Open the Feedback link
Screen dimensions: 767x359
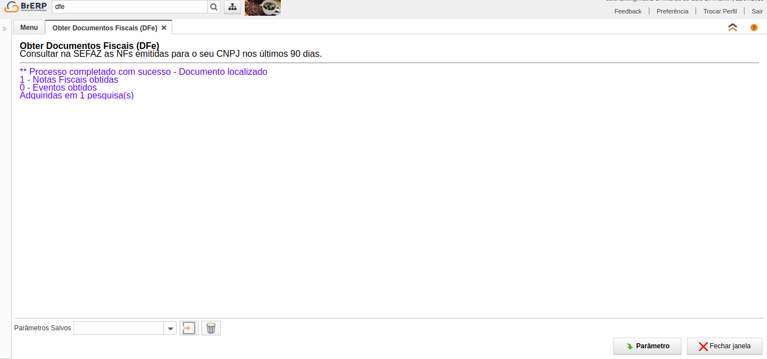[628, 11]
